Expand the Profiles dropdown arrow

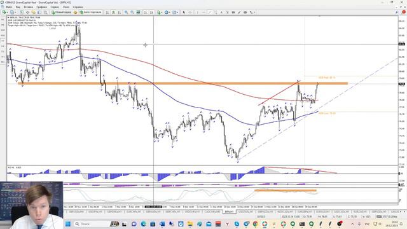15,12
